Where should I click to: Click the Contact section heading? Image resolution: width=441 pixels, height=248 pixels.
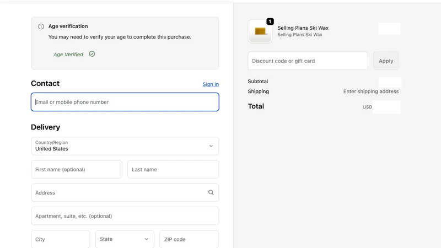pos(45,84)
